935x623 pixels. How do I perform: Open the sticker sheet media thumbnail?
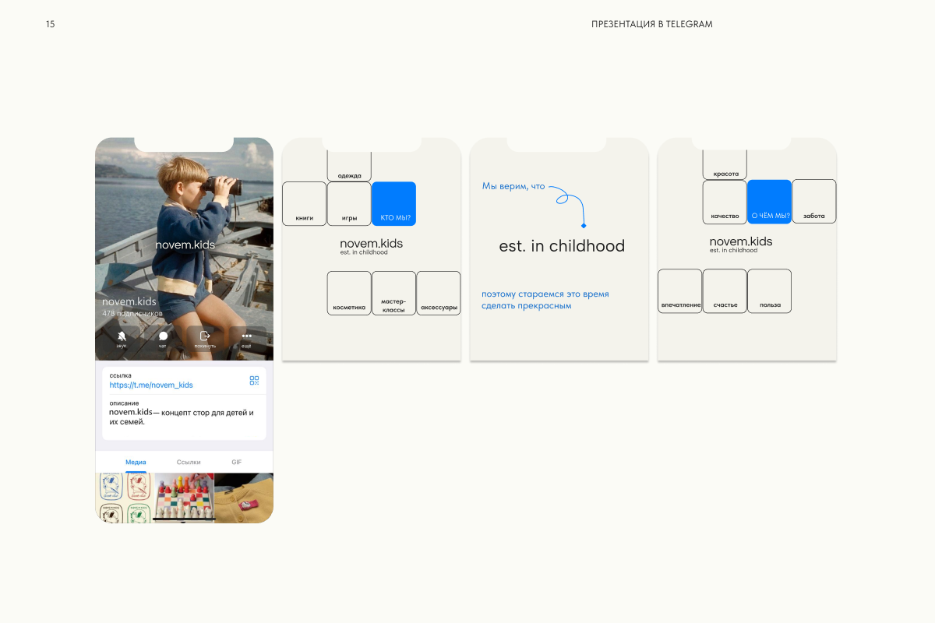pos(125,498)
